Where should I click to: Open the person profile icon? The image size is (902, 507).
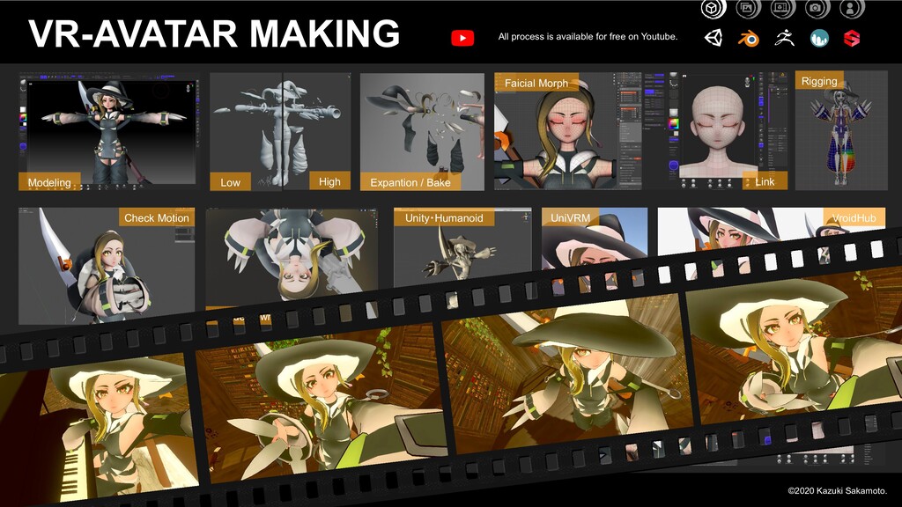(851, 9)
